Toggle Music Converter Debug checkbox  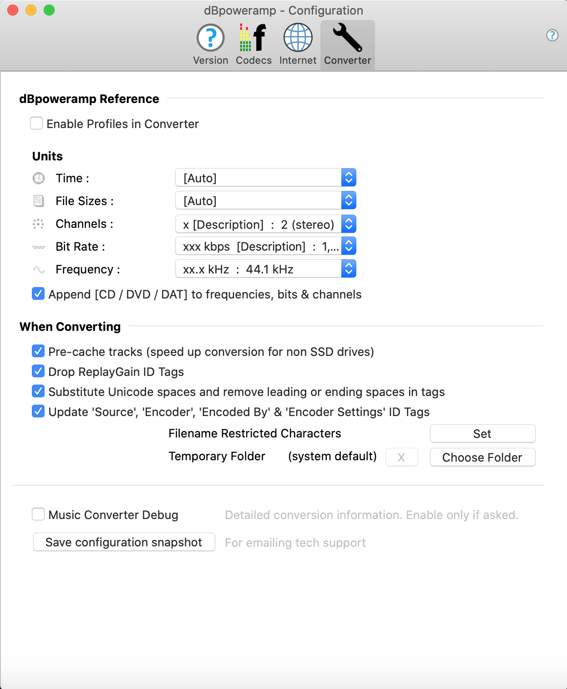click(38, 514)
